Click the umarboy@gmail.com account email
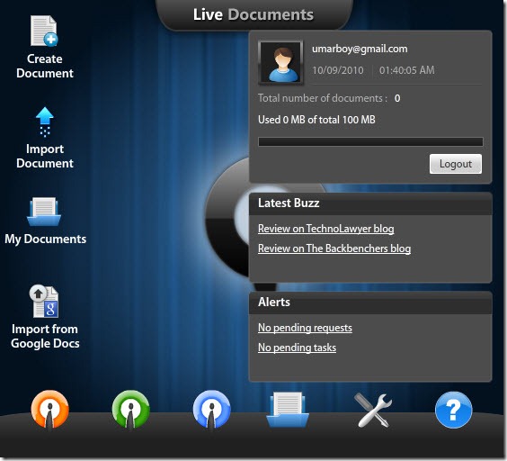Screen dimensions: 507x461 coord(360,49)
